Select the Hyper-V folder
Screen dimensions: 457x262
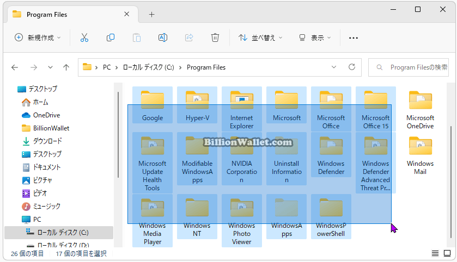[x=197, y=105]
